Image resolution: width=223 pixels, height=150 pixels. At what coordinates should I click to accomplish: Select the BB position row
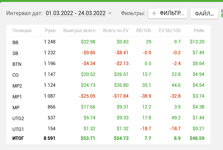[x=108, y=42]
